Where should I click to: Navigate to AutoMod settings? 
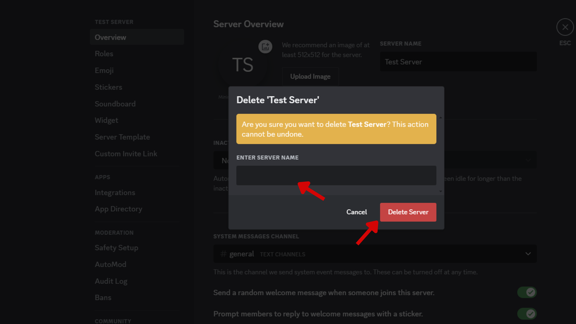pyautogui.click(x=110, y=264)
